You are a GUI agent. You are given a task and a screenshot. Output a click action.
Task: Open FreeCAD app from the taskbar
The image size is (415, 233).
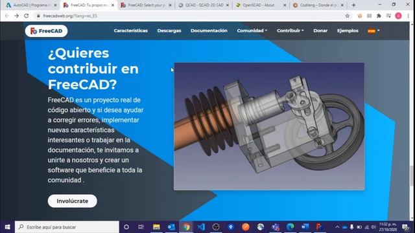[x=320, y=227]
